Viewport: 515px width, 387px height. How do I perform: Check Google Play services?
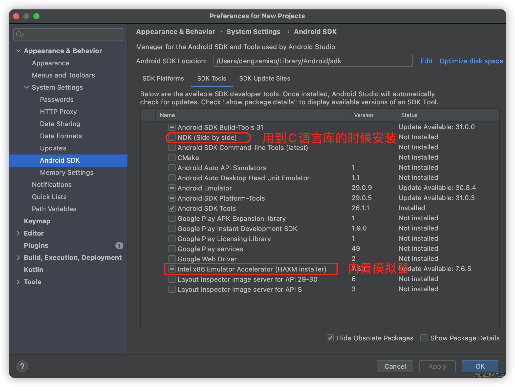172,249
